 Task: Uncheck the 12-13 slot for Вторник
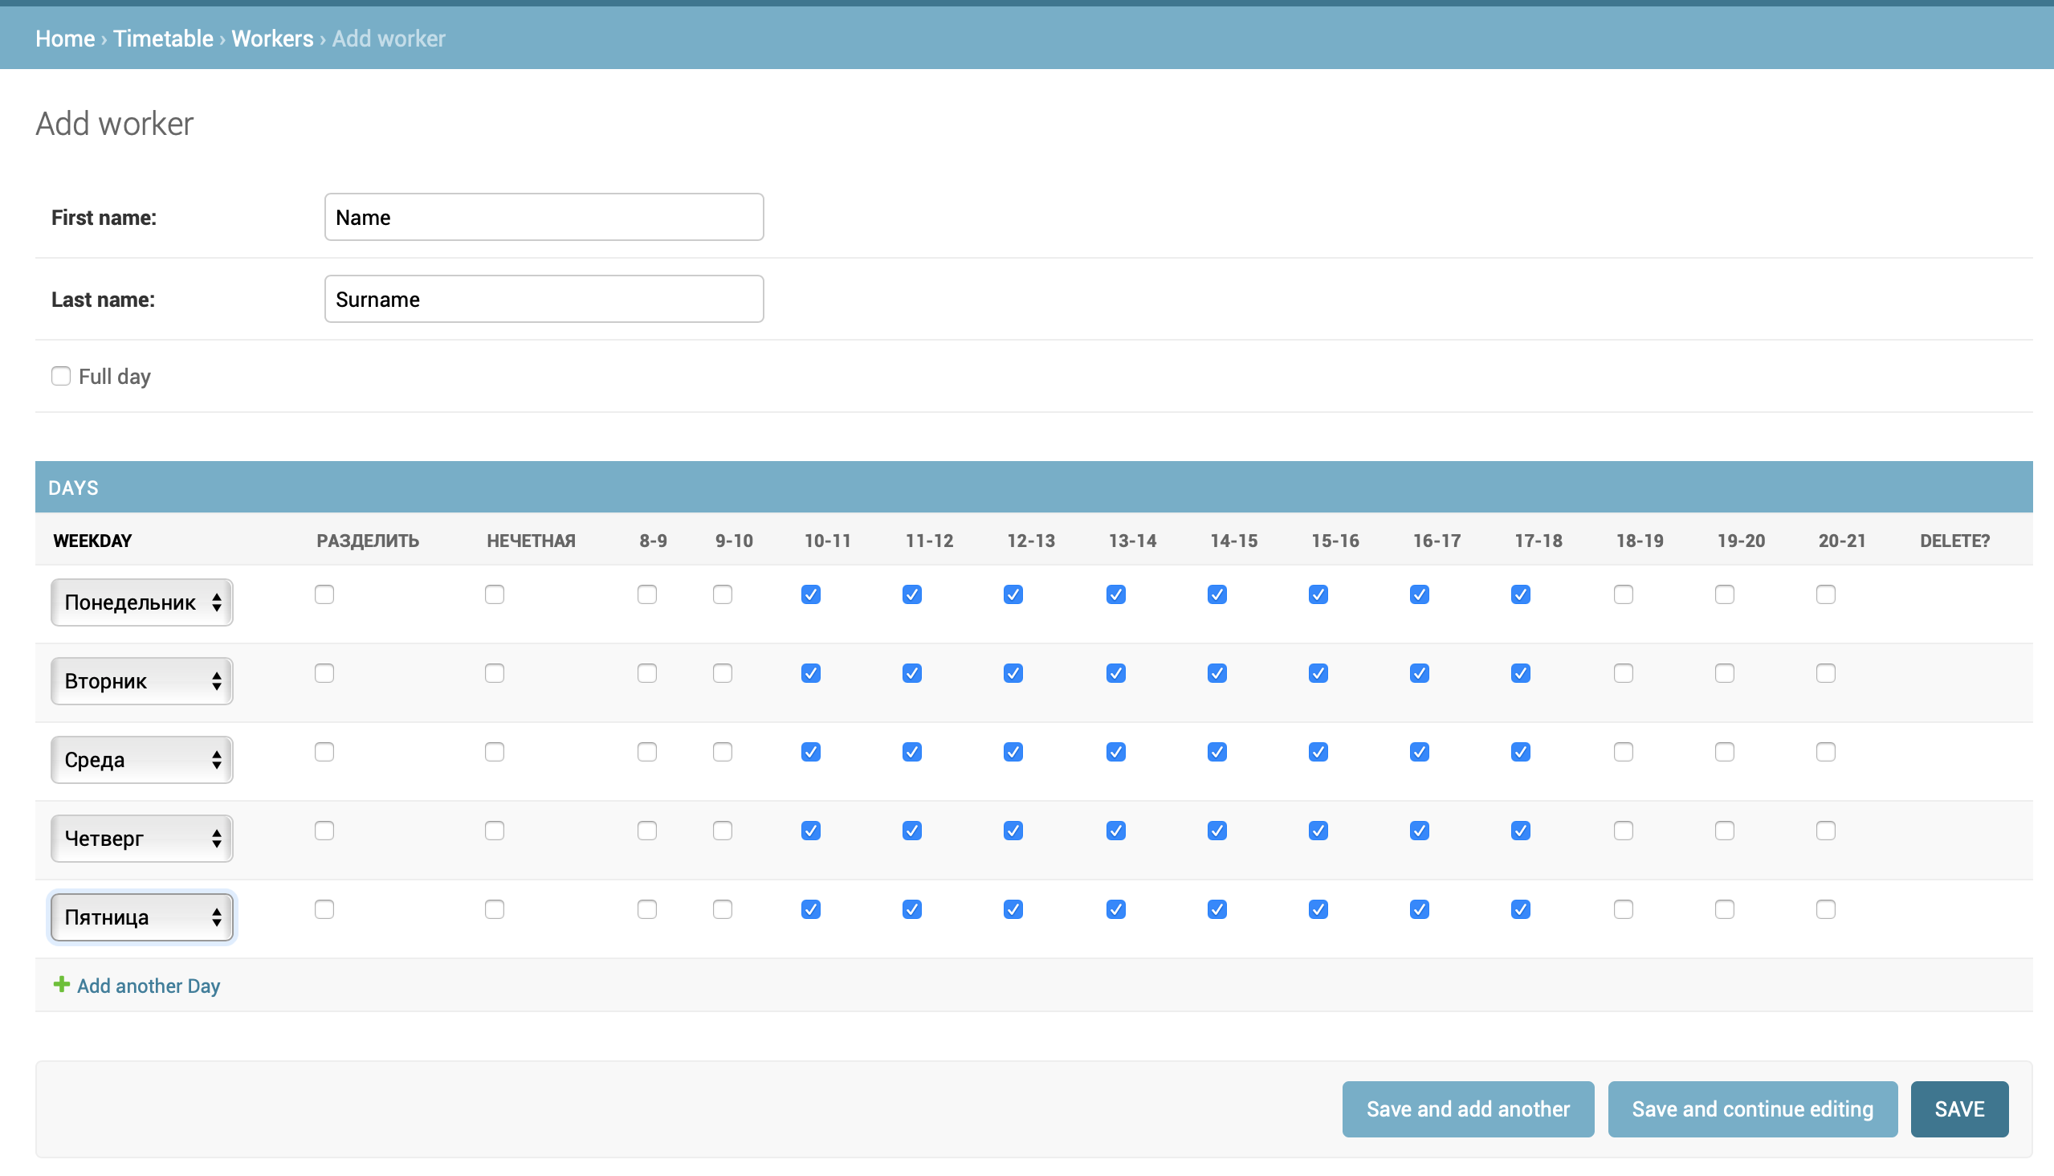1013,673
